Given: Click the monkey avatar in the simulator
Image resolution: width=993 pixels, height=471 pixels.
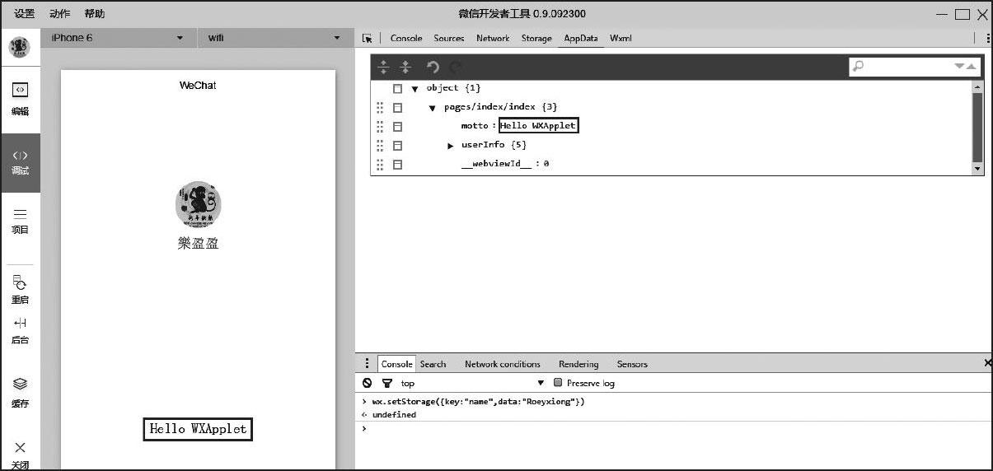Looking at the screenshot, I should [198, 204].
